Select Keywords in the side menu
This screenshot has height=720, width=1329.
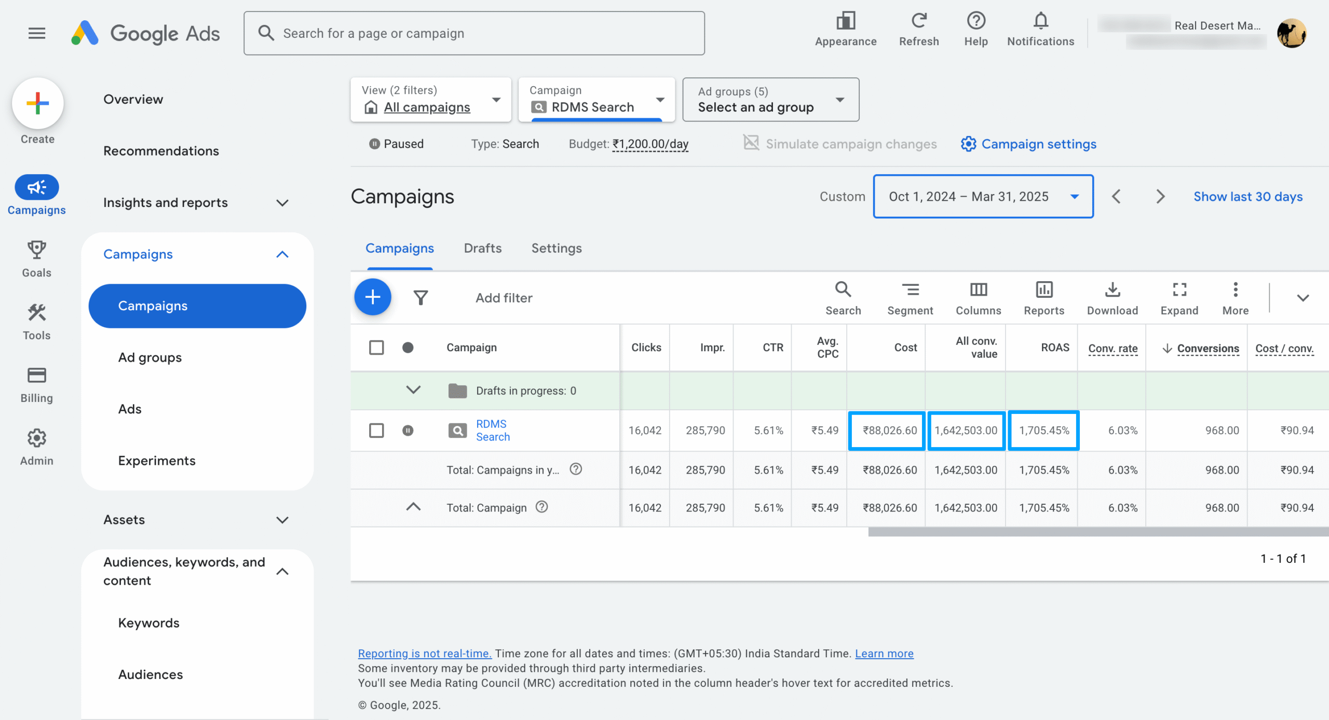pos(148,622)
